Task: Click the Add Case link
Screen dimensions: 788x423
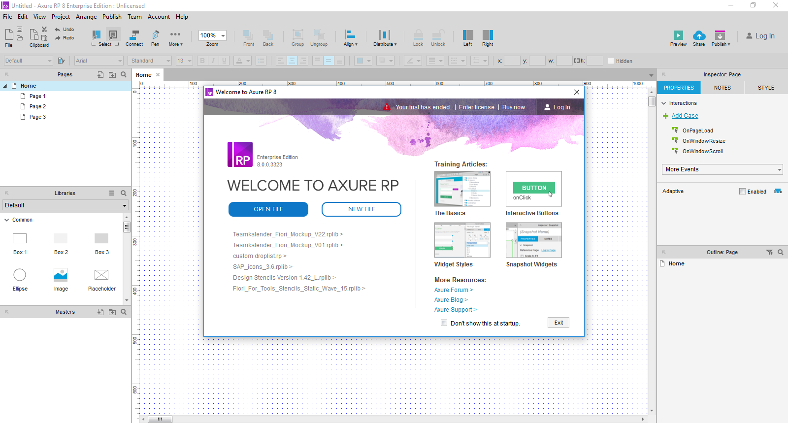Action: (685, 116)
